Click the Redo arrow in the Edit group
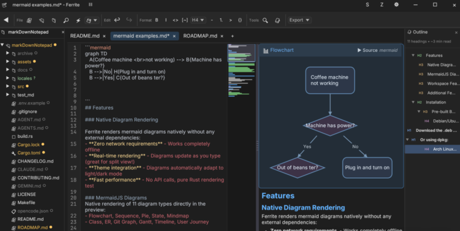 point(129,20)
